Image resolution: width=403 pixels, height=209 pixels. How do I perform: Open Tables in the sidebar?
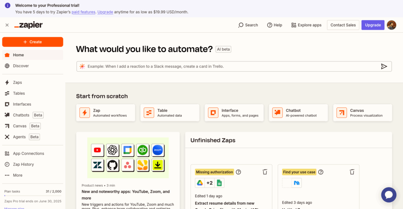point(33,93)
